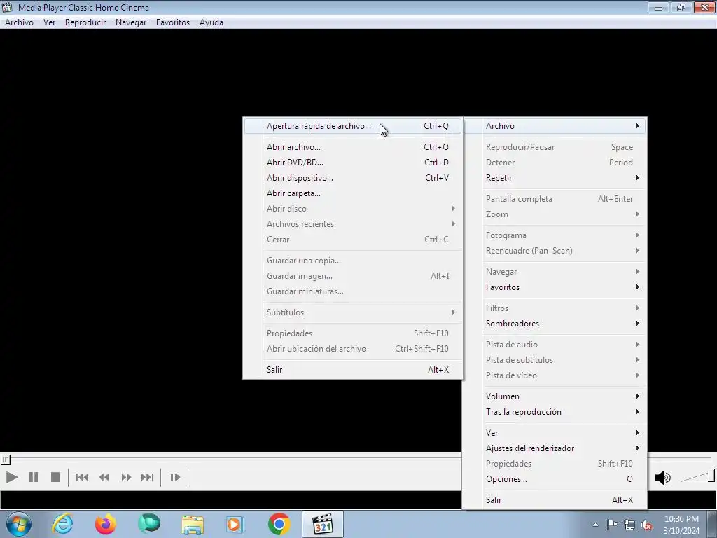Choose Apertura rápida de archivo
717x538 pixels.
coord(353,126)
